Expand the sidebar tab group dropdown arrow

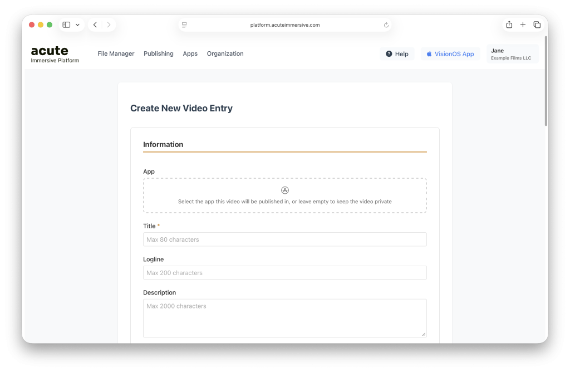77,25
